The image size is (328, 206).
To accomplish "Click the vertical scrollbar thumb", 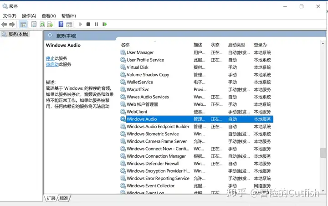I will pyautogui.click(x=323, y=153).
